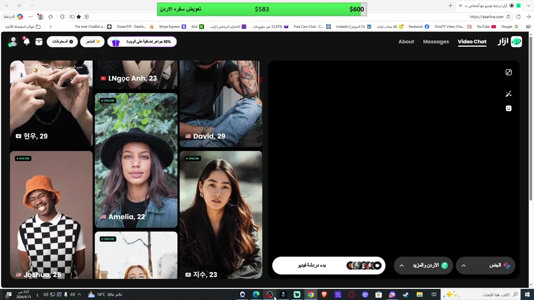The width and height of the screenshot is (534, 300).
Task: Switch to the Messages tab
Action: (x=436, y=42)
